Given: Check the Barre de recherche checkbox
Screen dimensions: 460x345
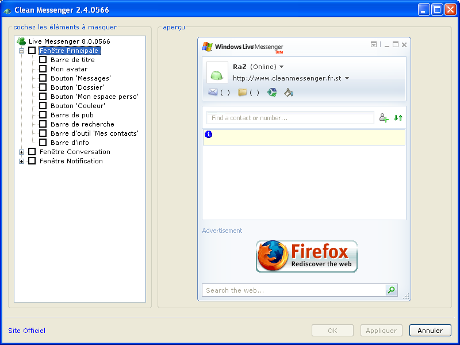Looking at the screenshot, I should pos(43,124).
